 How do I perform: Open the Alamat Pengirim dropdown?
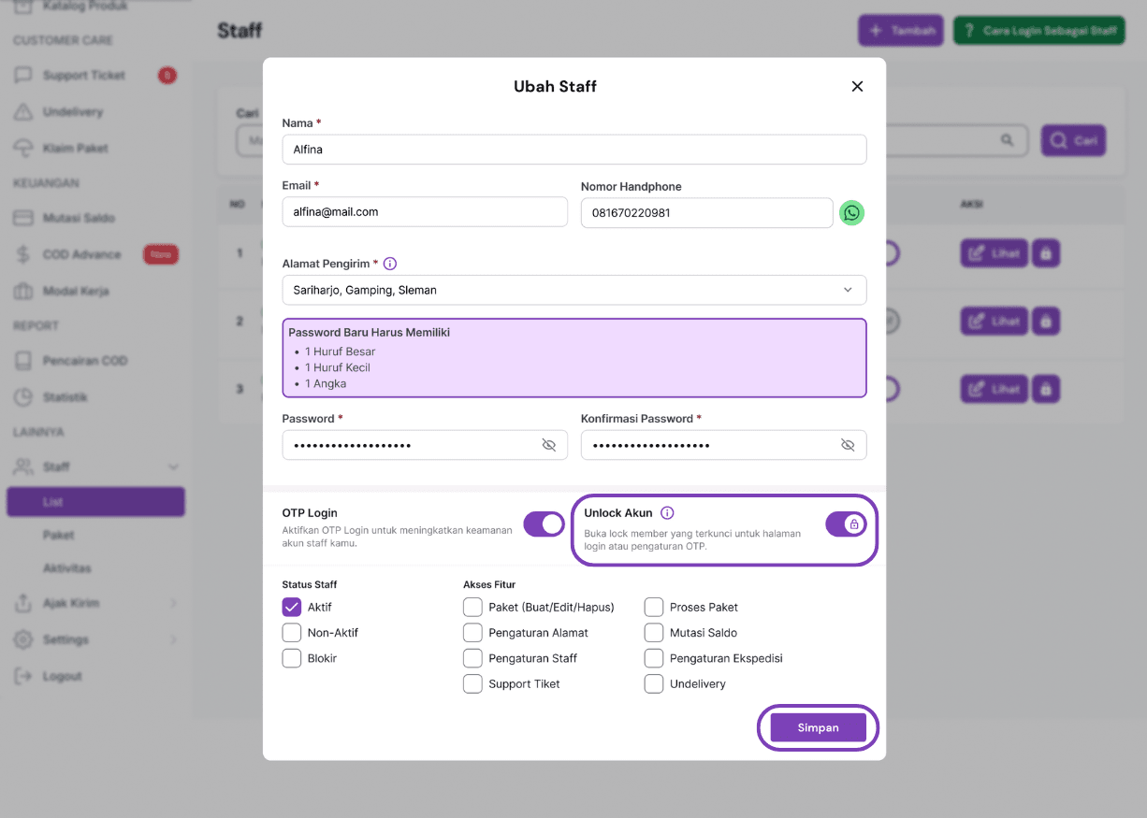tap(573, 290)
